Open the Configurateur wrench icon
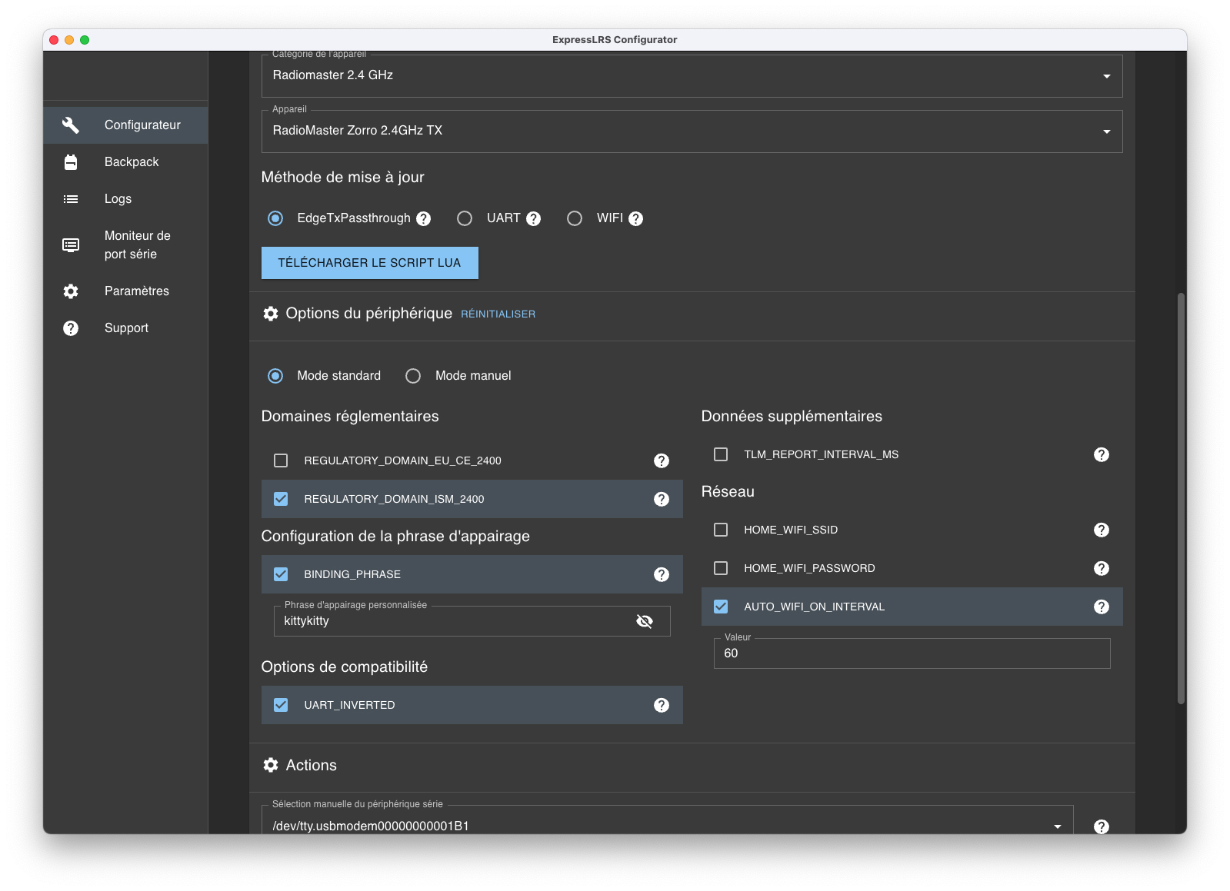The height and width of the screenshot is (891, 1230). click(x=71, y=125)
